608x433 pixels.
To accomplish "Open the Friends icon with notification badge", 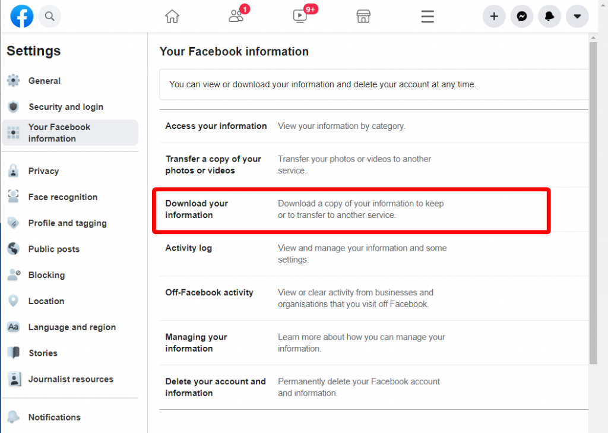I will pos(236,16).
